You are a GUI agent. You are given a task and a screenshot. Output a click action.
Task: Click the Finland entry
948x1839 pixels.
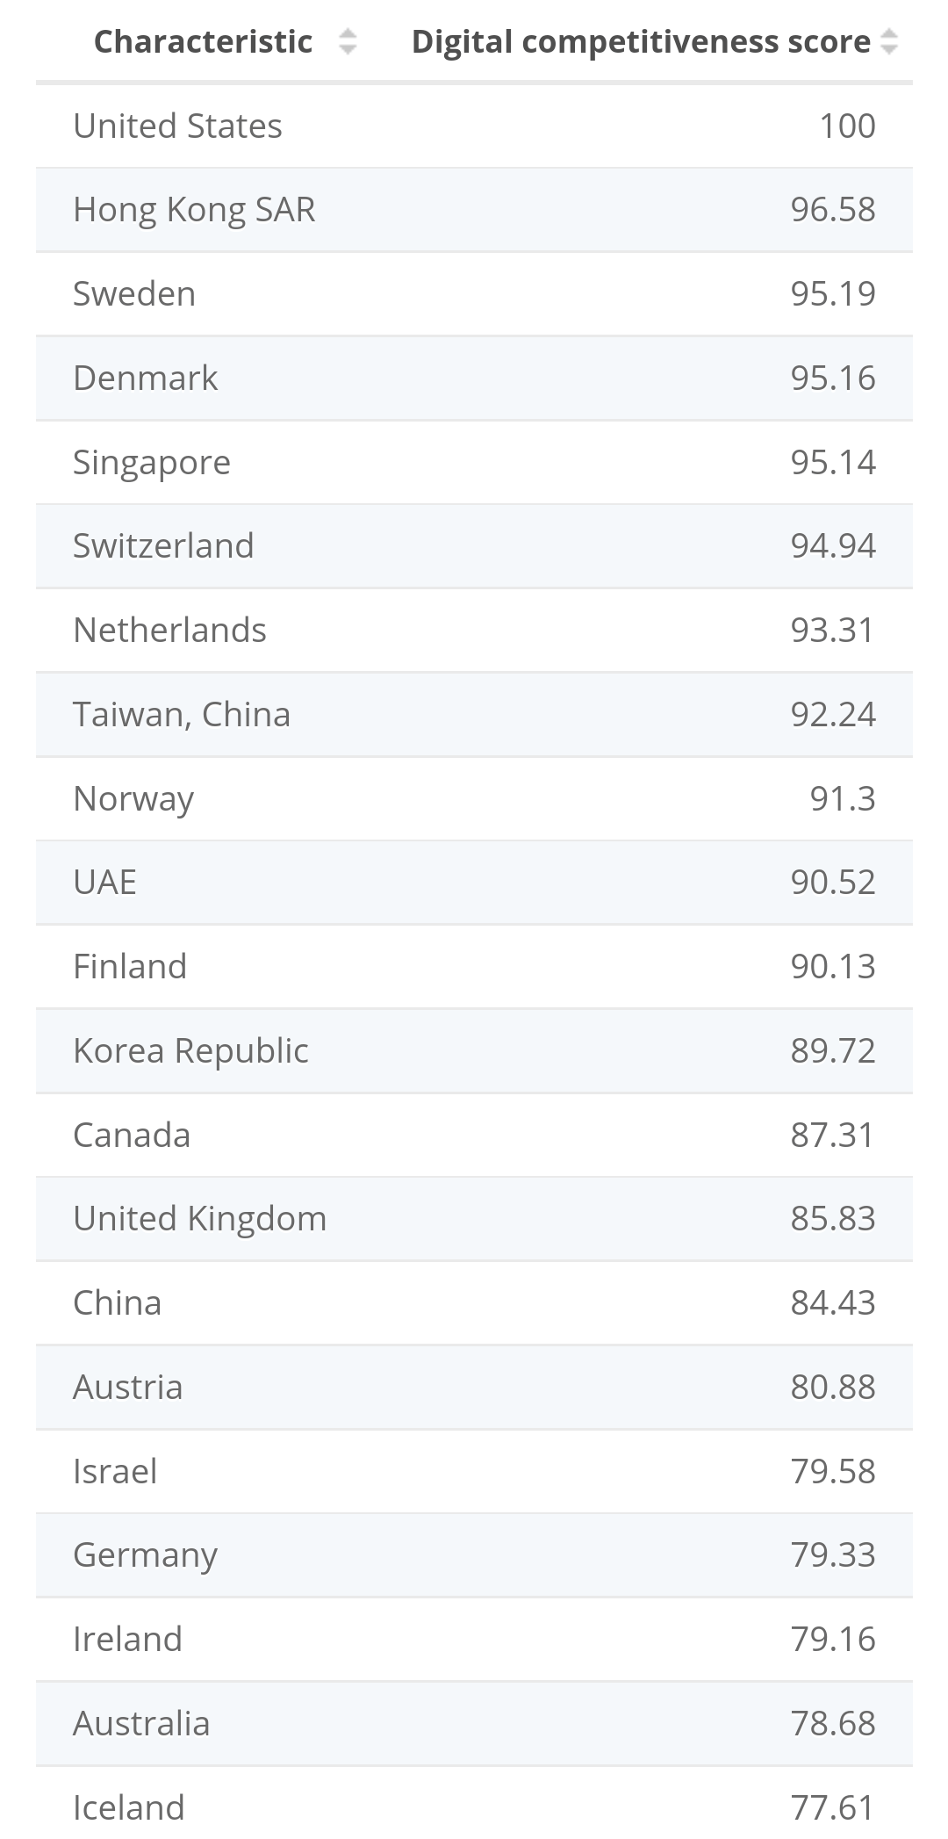130,967
